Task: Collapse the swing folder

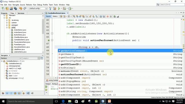Action: click(x=7, y=28)
